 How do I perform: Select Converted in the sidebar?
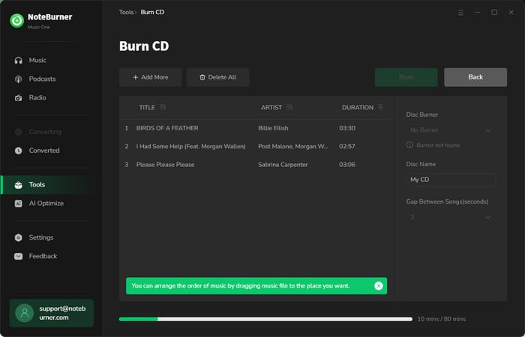[44, 151]
